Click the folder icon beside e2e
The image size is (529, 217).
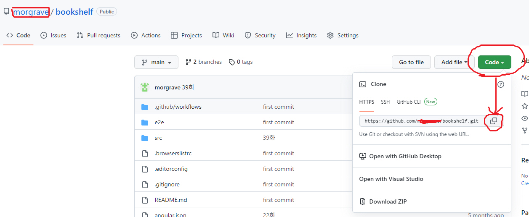145,122
